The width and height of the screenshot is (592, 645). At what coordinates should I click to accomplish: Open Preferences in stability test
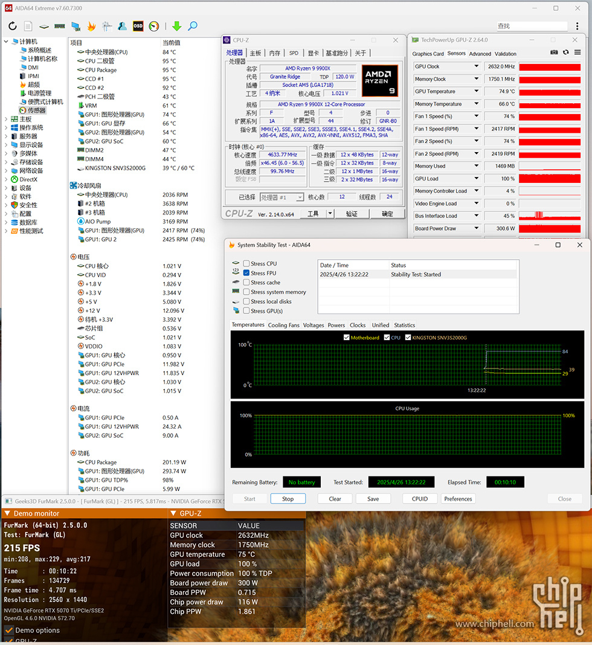(458, 499)
